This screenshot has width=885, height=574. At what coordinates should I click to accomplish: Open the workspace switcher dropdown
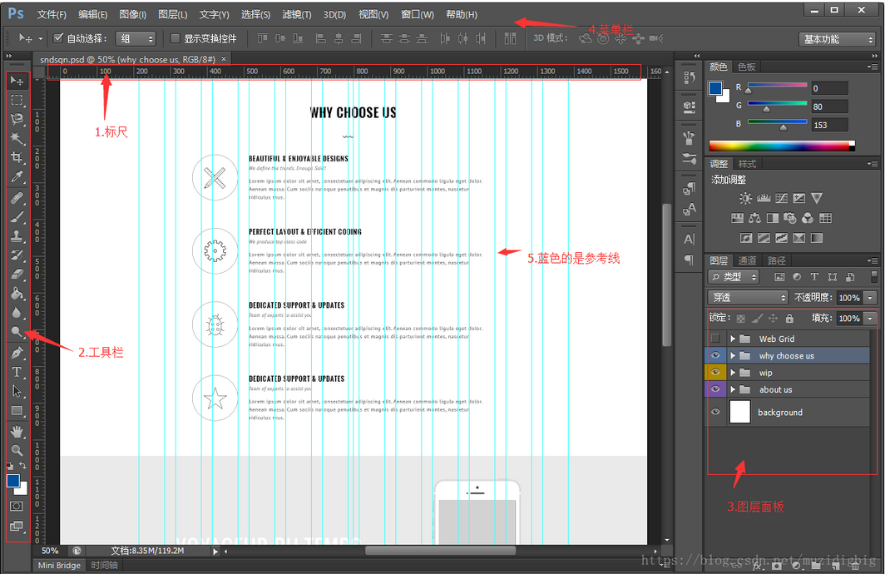tap(837, 39)
